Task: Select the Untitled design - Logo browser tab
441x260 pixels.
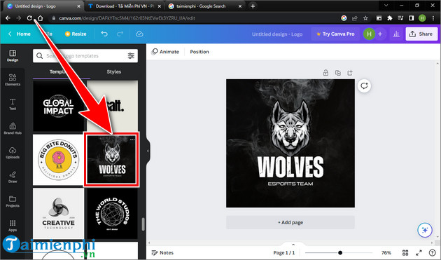Action: click(43, 6)
